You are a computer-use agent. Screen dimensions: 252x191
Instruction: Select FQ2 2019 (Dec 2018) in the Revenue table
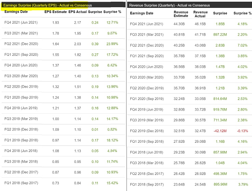click(148, 131)
